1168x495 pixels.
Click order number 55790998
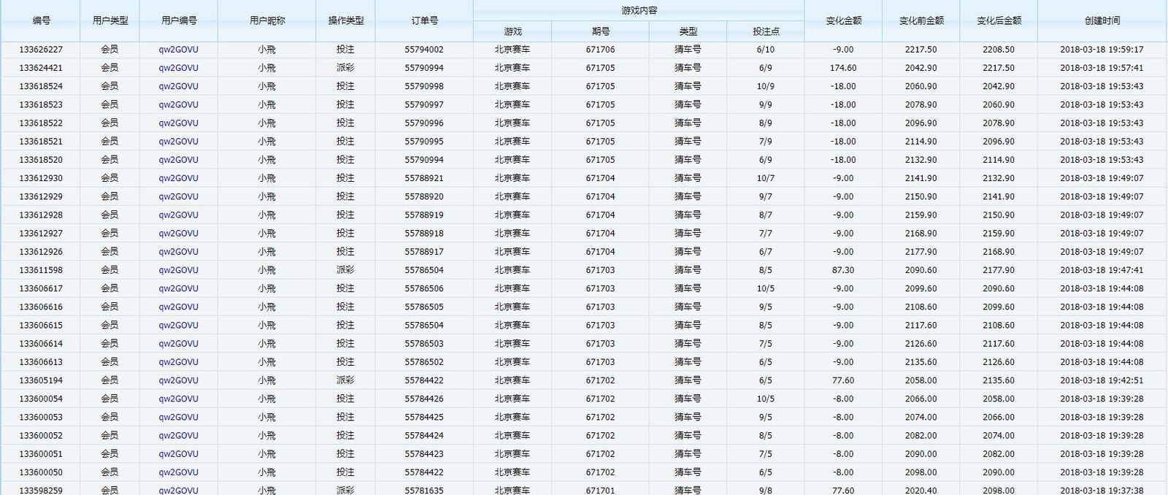(424, 86)
